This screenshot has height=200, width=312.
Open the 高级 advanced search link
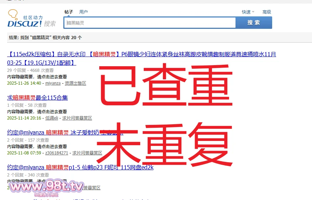click(267, 12)
